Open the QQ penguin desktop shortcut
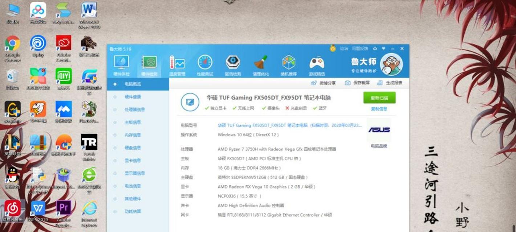The width and height of the screenshot is (516, 232). (x=12, y=178)
